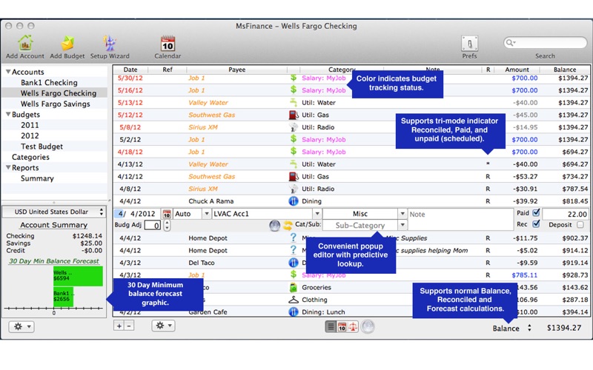The image size is (593, 370).
Task: Add a transaction with plus button
Action: pos(119,326)
